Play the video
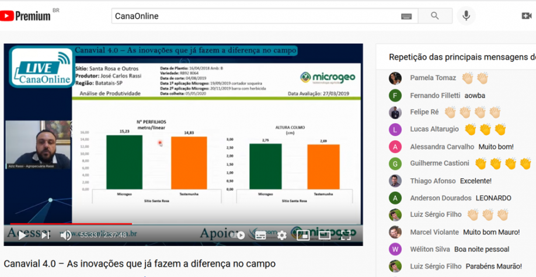This screenshot has height=277, width=536. [22, 235]
